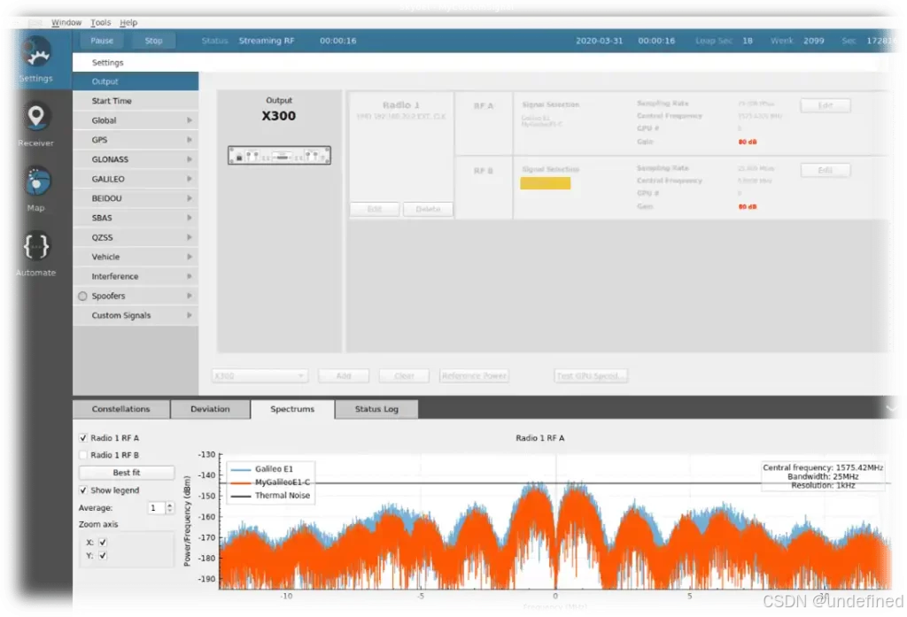The width and height of the screenshot is (907, 617).
Task: Click the Add output button
Action: (x=344, y=376)
